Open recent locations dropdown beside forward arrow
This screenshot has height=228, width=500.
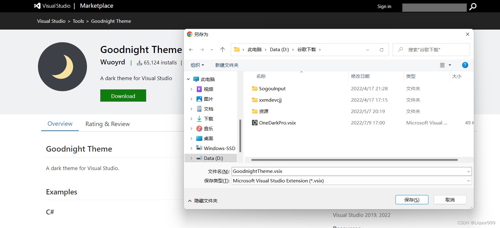tap(212, 50)
